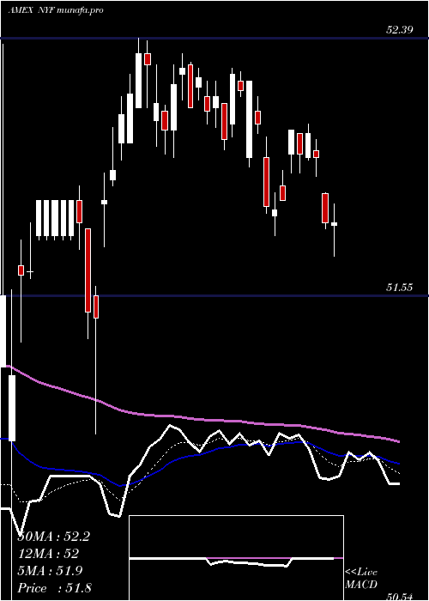Click the 51.55 price level label
429x601 pixels.
[x=400, y=288]
